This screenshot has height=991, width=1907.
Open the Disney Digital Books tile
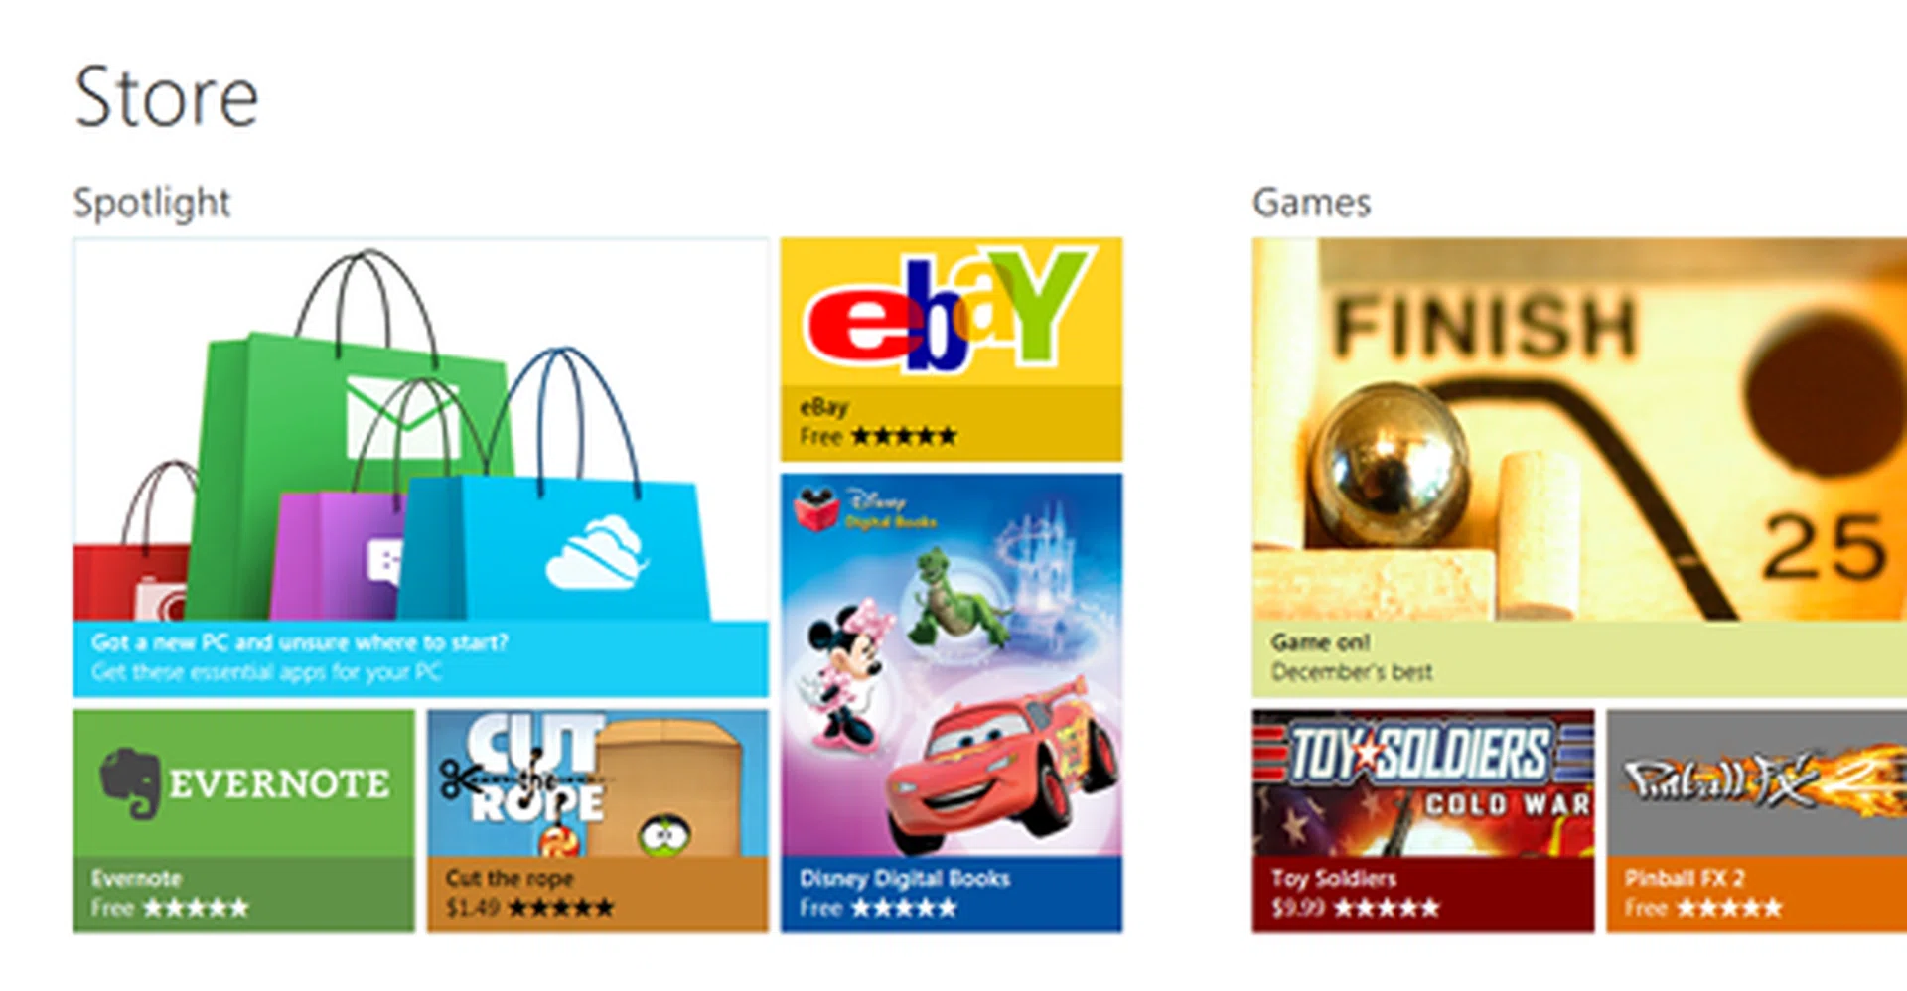952,703
